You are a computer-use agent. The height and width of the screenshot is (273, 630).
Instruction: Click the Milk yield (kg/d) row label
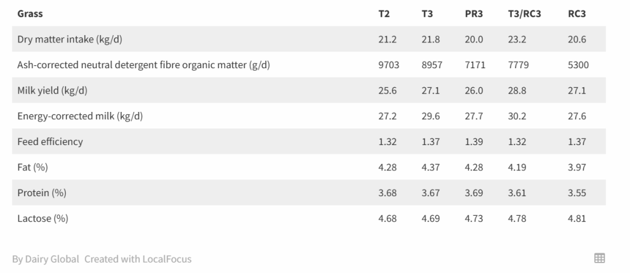[x=52, y=90]
